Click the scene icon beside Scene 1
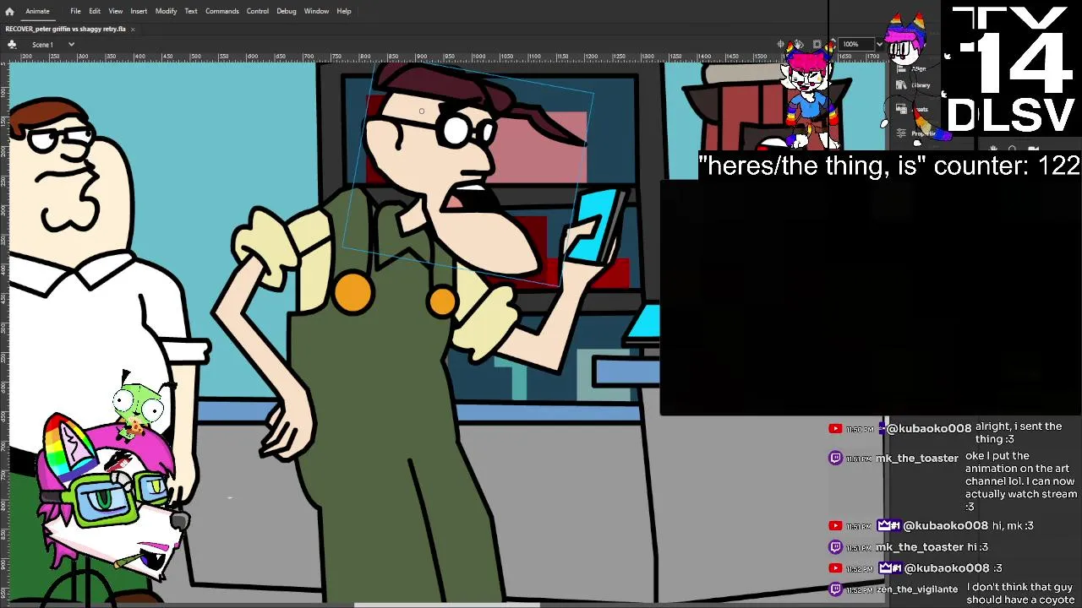The width and height of the screenshot is (1082, 608). click(x=12, y=44)
